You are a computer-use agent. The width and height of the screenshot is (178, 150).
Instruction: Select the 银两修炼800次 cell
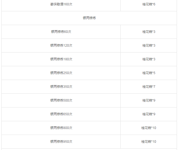coord(61,128)
